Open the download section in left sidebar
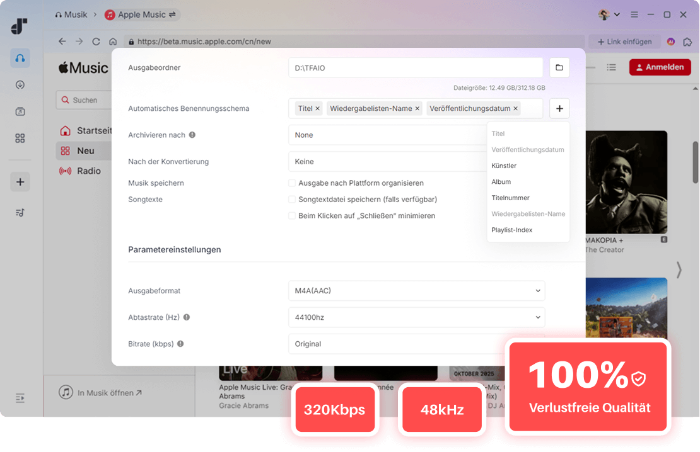The image size is (700, 452). (x=20, y=84)
